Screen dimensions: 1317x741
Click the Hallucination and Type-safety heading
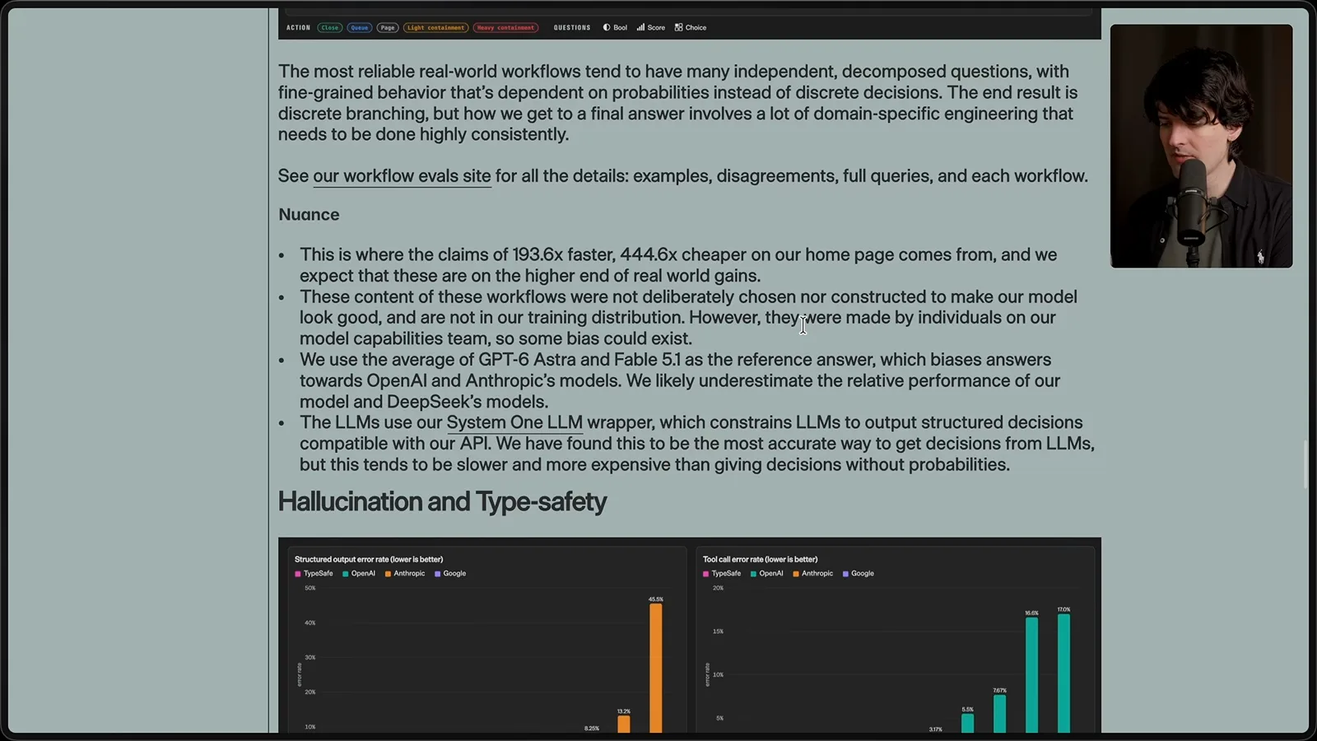[442, 501]
